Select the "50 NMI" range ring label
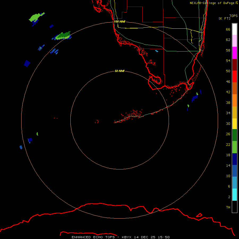Screen dimensions: 239x239 (x=119, y=71)
